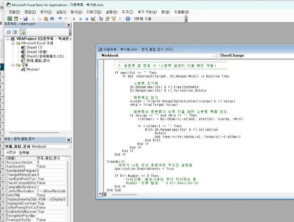Select Module1 in project tree

click(33, 69)
